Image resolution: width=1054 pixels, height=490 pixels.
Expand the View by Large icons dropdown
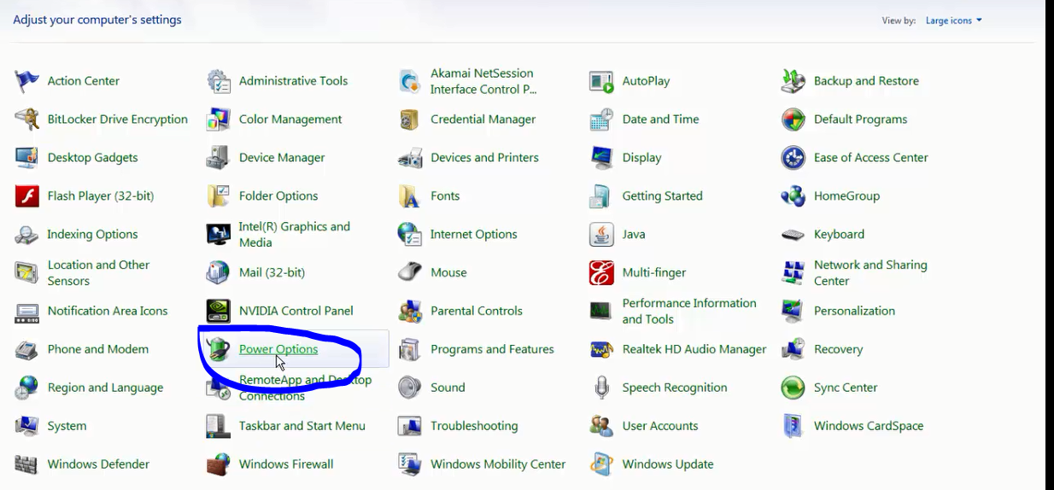(954, 20)
